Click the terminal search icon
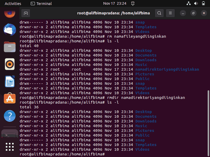The width and height of the screenshot is (210, 157). (159, 13)
